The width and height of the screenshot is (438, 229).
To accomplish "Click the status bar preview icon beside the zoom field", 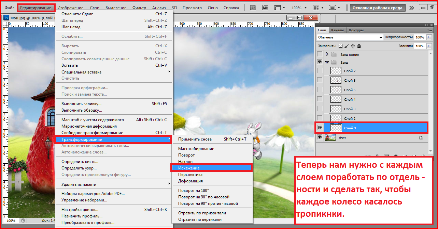I will pos(23,220).
